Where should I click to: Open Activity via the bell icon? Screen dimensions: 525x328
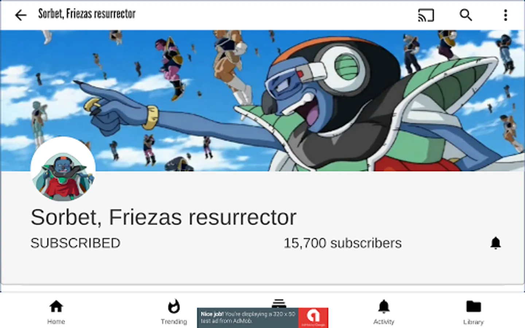pos(384,306)
